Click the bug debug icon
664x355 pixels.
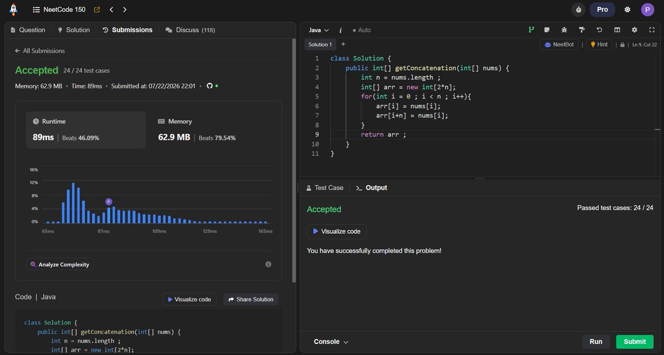[564, 30]
